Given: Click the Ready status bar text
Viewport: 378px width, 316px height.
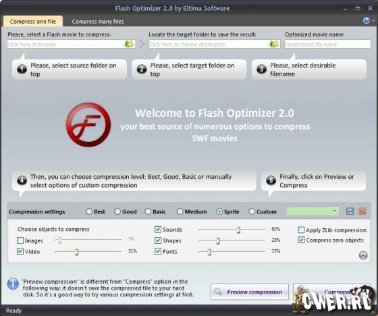Looking at the screenshot, I should click(x=13, y=311).
